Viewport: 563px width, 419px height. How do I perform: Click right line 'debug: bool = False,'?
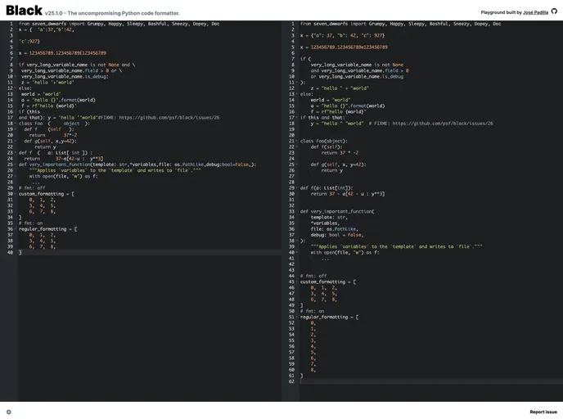337,235
